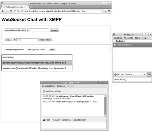Select the 'connected' log line

click(x=37, y=57)
